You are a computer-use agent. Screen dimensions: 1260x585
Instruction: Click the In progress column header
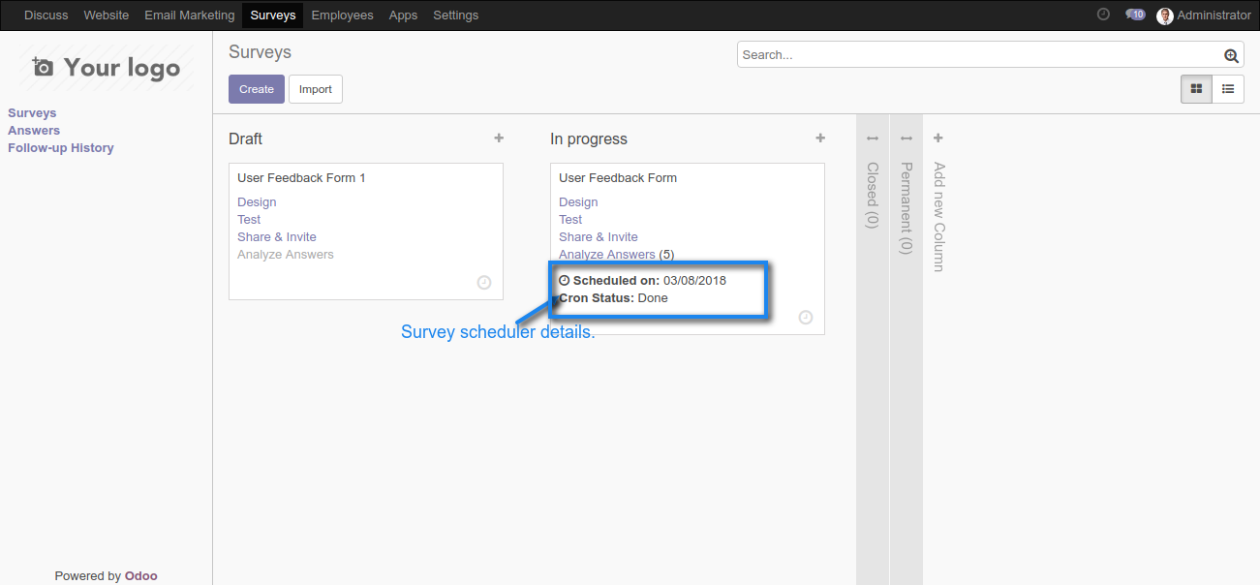tap(589, 139)
